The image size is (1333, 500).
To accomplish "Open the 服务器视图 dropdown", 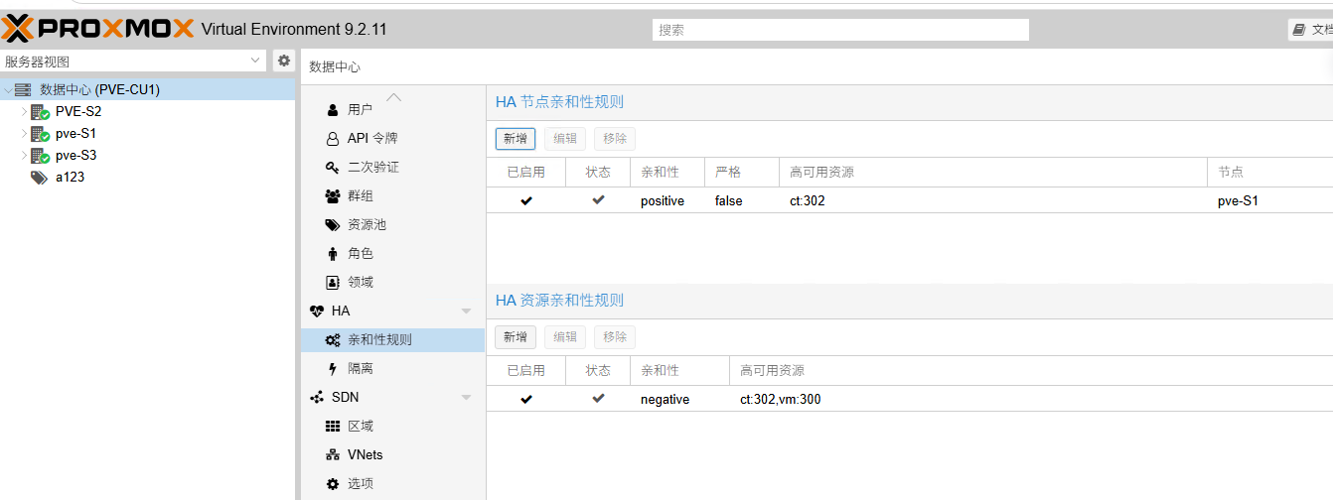I will coord(134,61).
